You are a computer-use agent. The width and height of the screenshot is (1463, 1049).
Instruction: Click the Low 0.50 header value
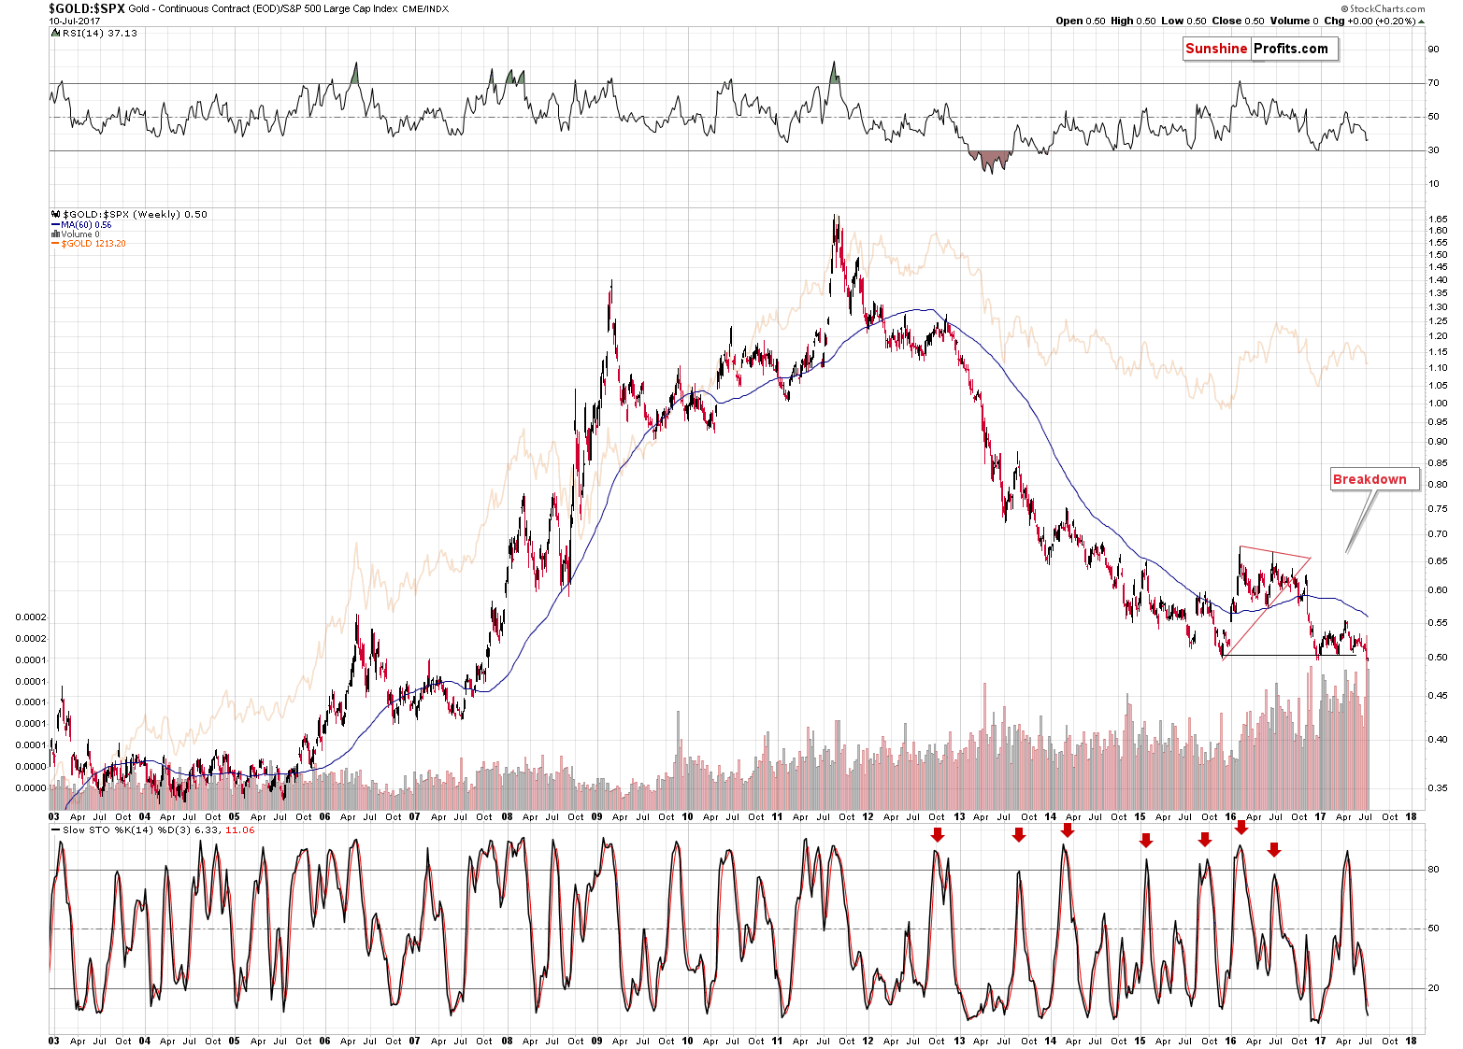1184,21
